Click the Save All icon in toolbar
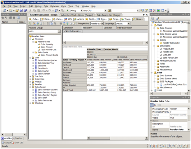The image size is (191, 149). point(25,11)
